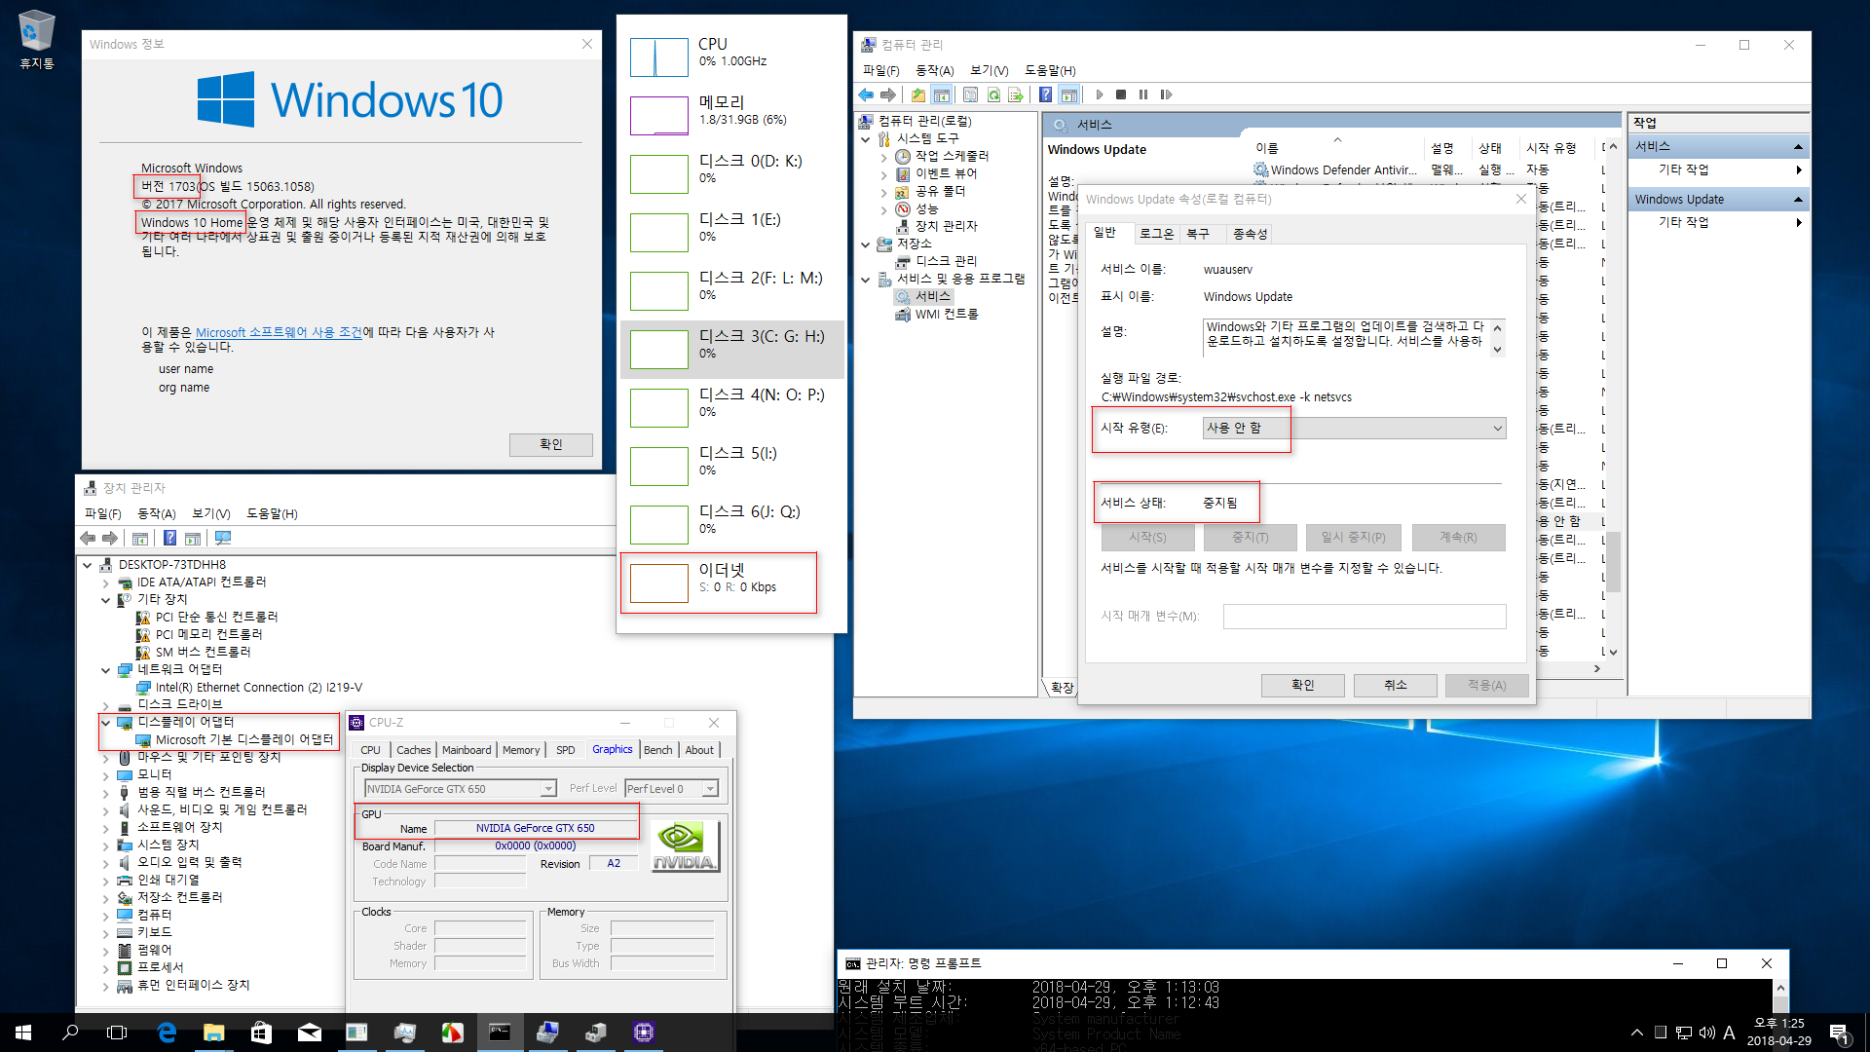Collapse 디스플레이 어댑터 in Device Manager
Viewport: 1870px width, 1052px height.
pos(105,723)
